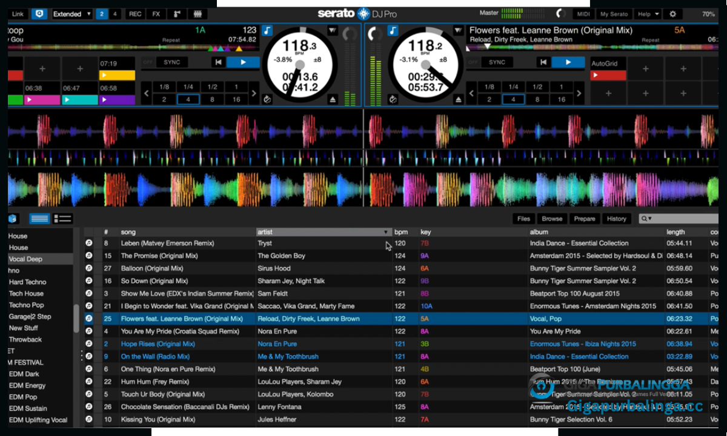Open the Extended display mode dropdown
The image size is (727, 436).
point(71,13)
